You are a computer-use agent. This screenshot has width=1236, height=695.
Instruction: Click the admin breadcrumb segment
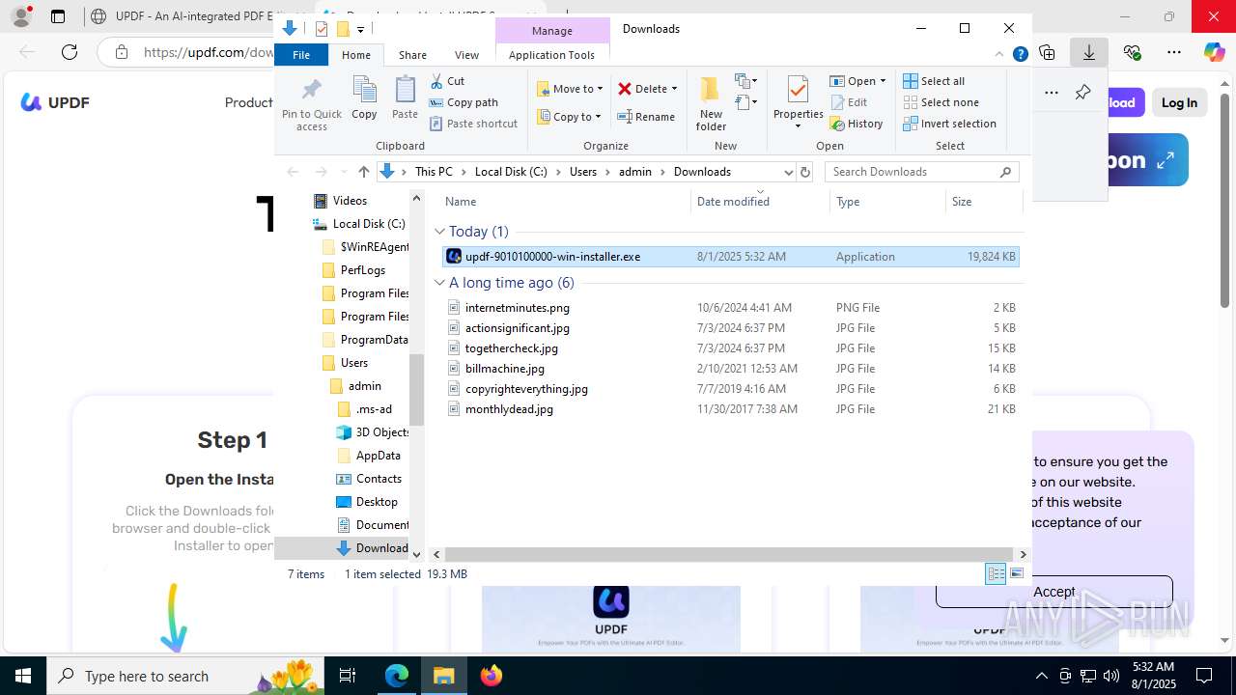634,172
